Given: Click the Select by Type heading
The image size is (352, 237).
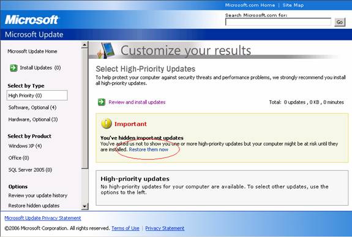Looking at the screenshot, I should (x=26, y=86).
